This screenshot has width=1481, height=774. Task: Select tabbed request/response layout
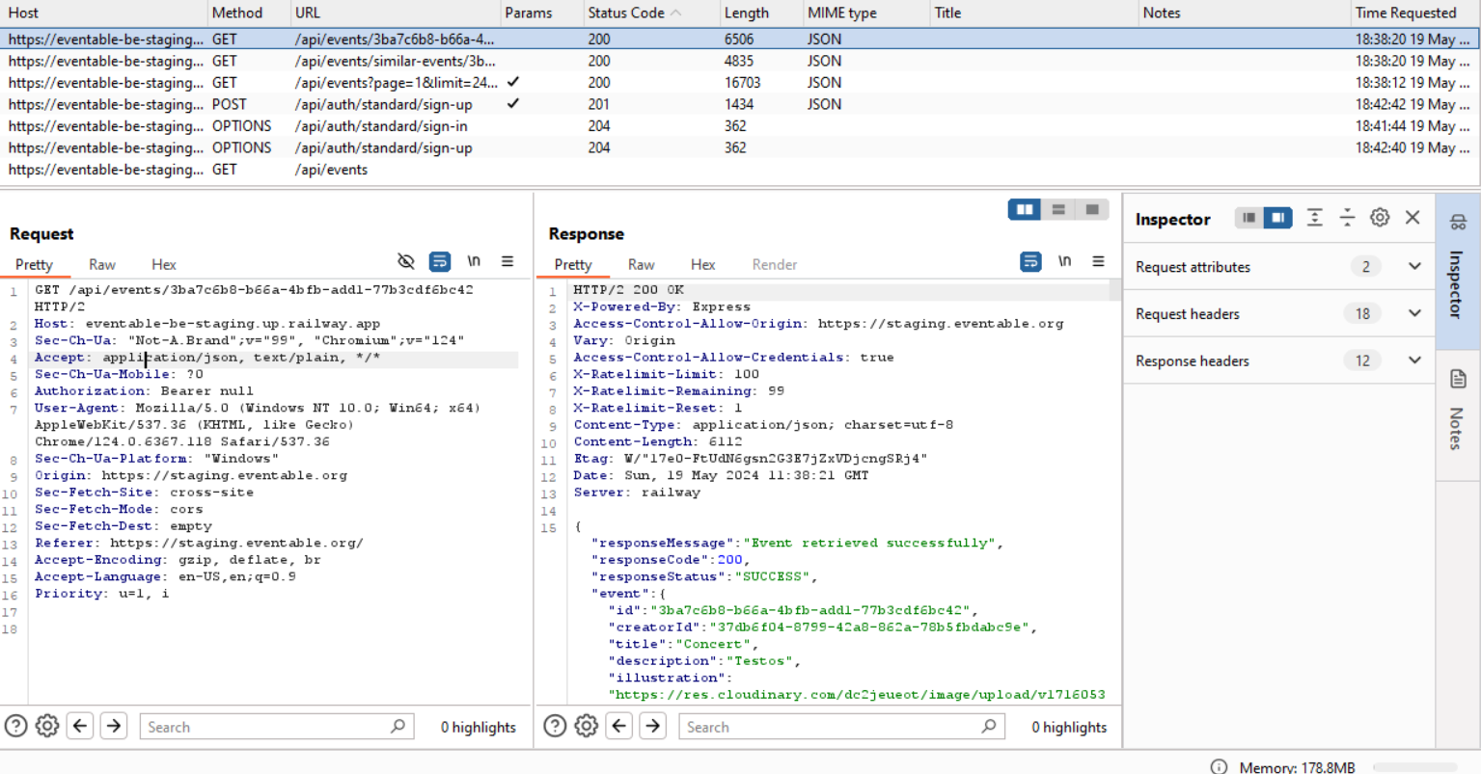[1092, 209]
